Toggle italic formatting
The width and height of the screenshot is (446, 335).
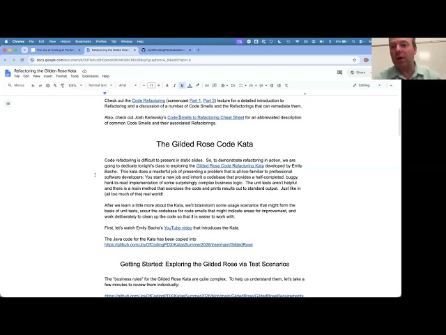pyautogui.click(x=174, y=85)
